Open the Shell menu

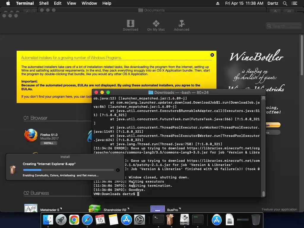(44, 3)
